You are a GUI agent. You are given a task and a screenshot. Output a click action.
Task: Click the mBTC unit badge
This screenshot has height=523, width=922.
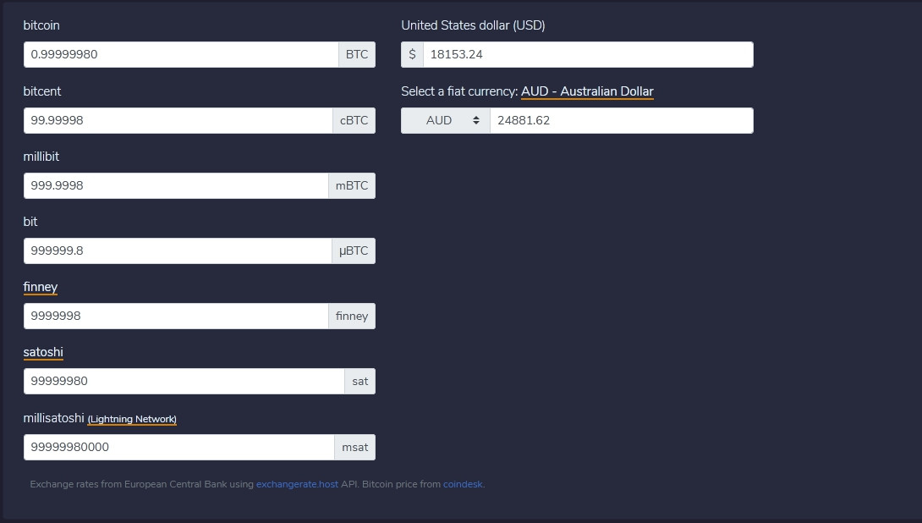[x=352, y=185]
